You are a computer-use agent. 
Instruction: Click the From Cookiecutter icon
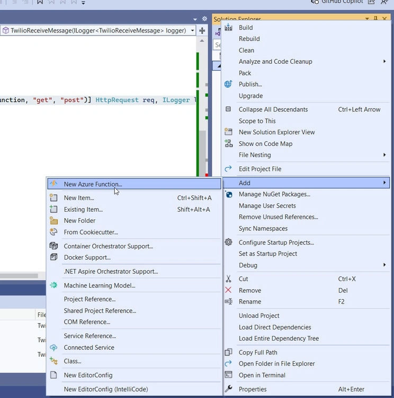53,232
